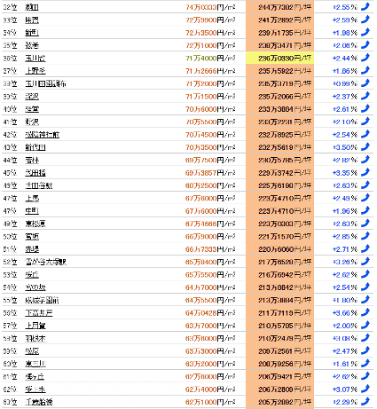Open the 46位 世田谷駅 link
The height and width of the screenshot is (409, 377).
(x=39, y=185)
